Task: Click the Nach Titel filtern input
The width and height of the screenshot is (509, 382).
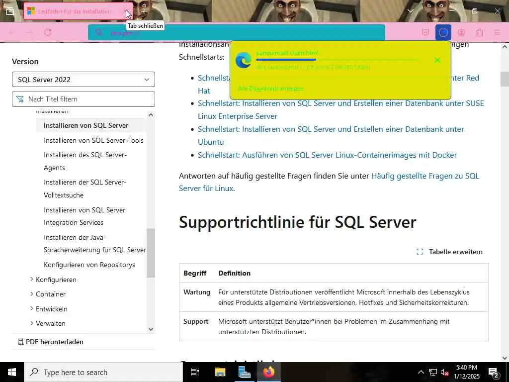Action: (x=84, y=99)
